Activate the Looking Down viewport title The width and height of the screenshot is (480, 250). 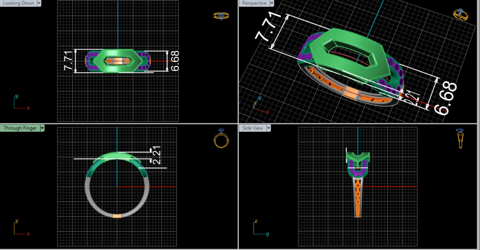[x=18, y=3]
